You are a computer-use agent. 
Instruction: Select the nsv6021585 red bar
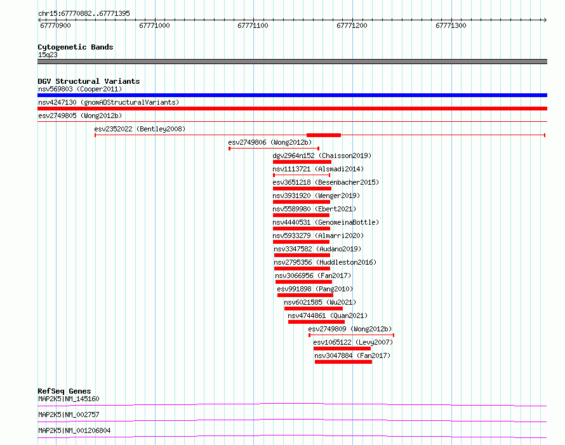314,309
